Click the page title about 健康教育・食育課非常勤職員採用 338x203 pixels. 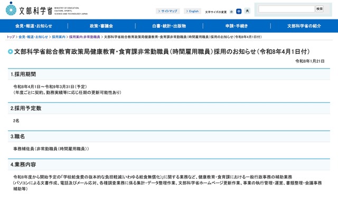[x=162, y=52]
